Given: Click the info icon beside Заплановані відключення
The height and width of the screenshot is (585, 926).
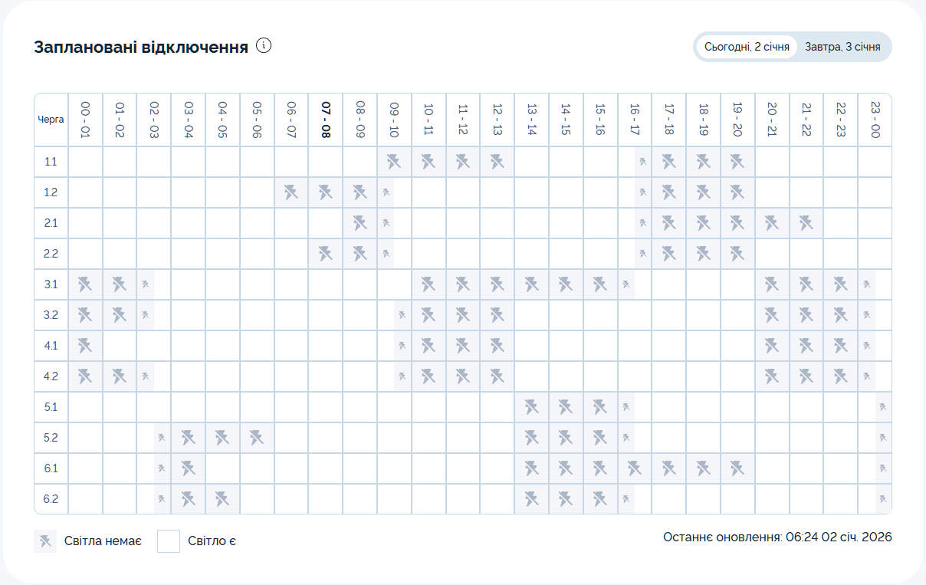Looking at the screenshot, I should click(264, 46).
